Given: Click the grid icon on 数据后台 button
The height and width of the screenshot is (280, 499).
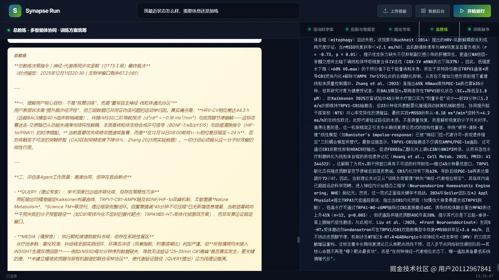Looking at the screenshot, I should (x=423, y=11).
